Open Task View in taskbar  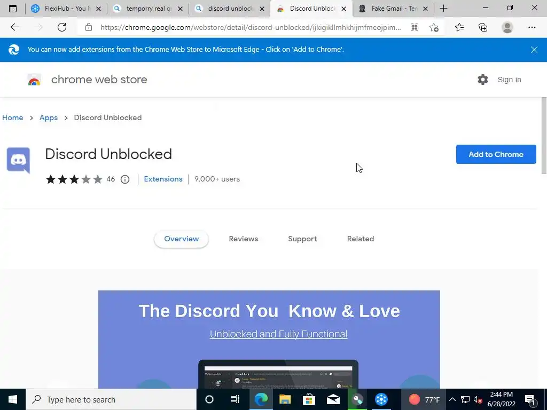[235, 399]
